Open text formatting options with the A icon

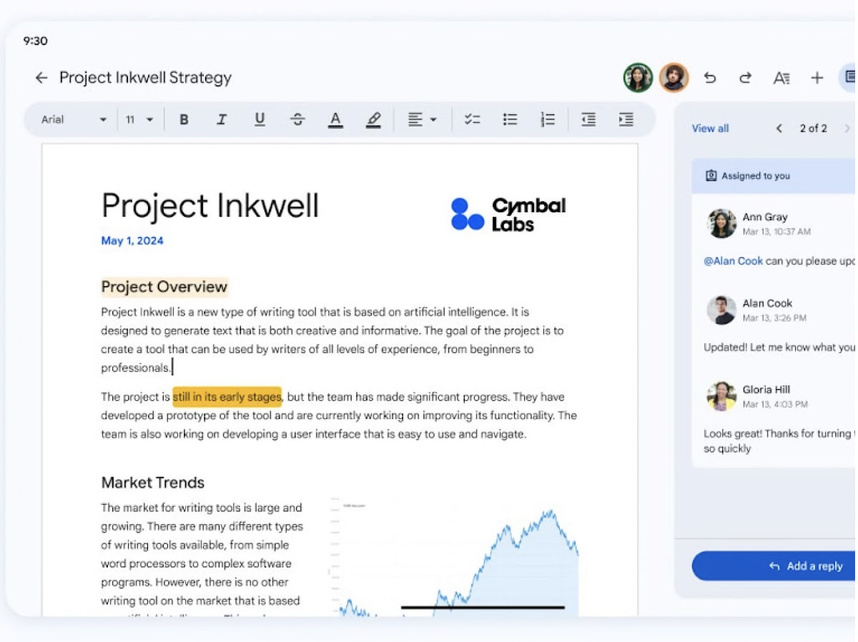(x=781, y=78)
